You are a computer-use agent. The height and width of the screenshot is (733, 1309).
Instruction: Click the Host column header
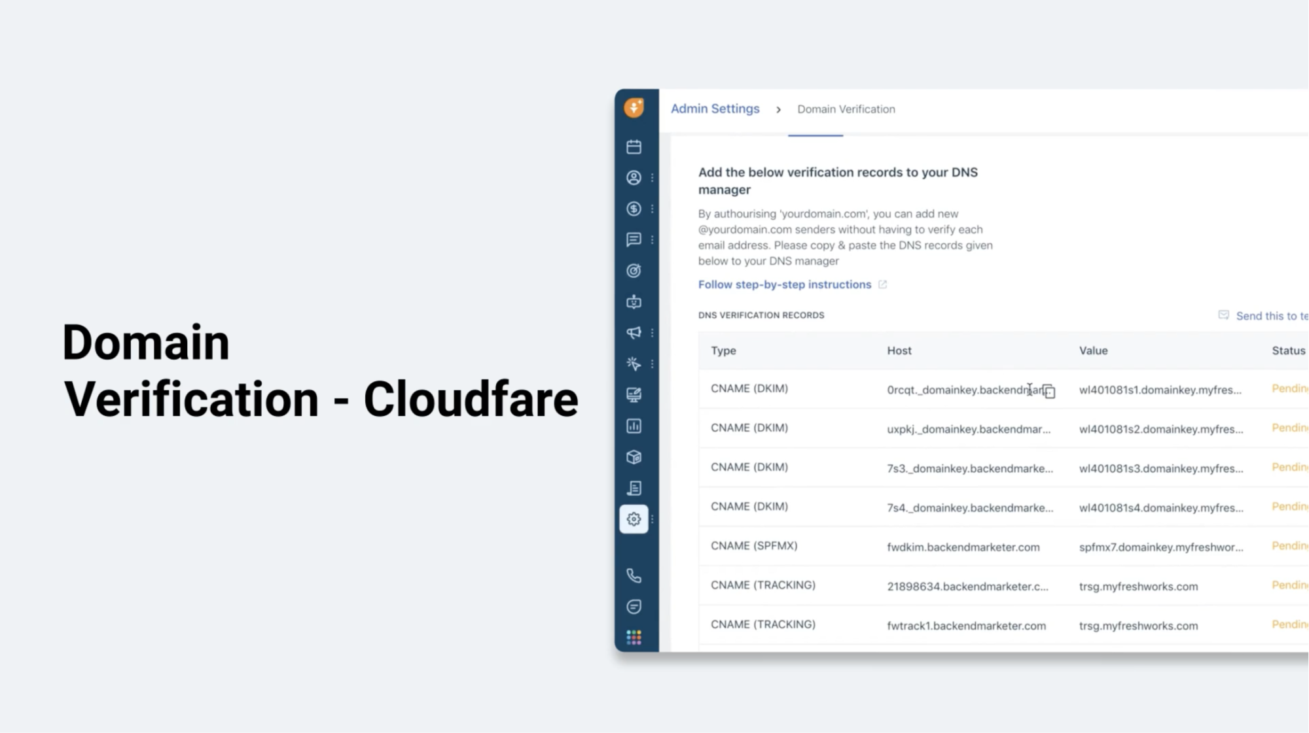click(899, 350)
